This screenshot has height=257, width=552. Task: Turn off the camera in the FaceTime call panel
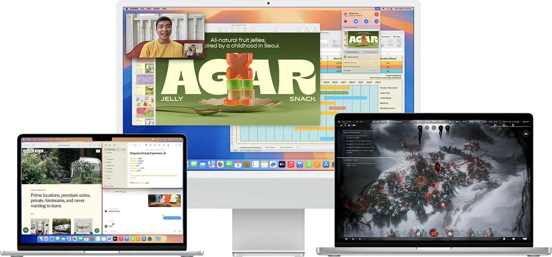click(356, 21)
